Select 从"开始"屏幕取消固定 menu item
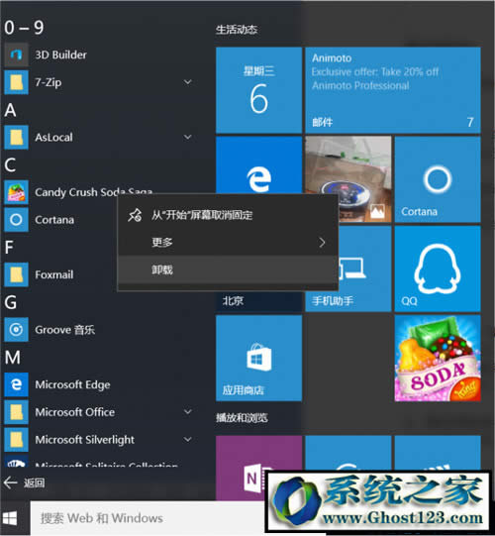This screenshot has height=536, width=495. pyautogui.click(x=228, y=215)
